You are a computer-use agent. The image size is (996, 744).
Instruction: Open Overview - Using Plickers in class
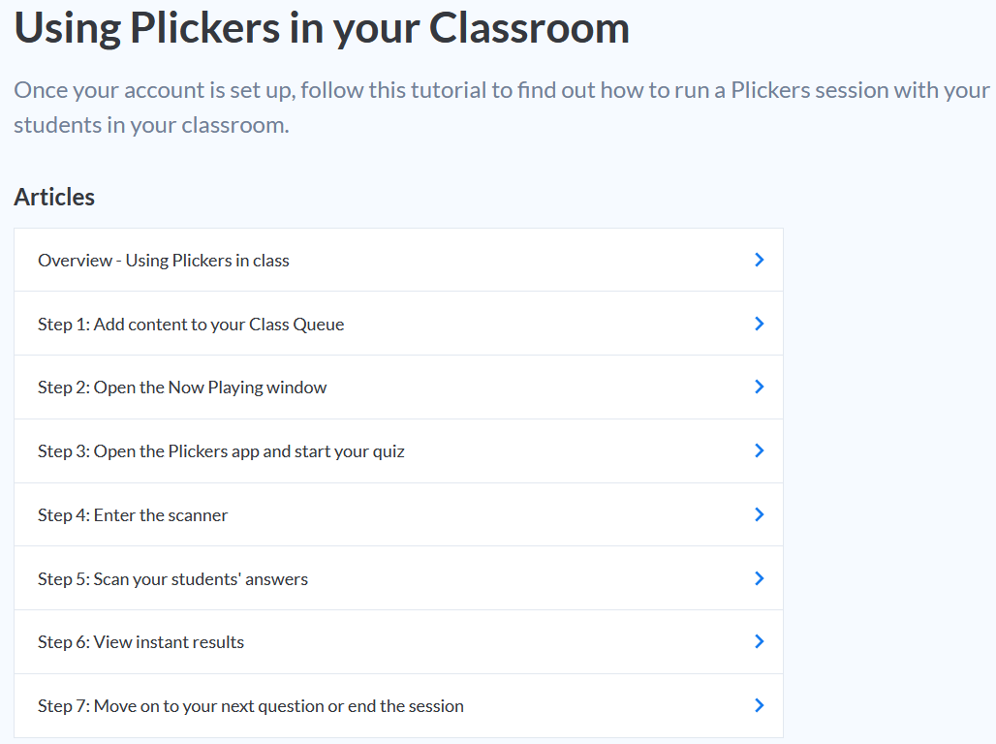click(x=164, y=261)
